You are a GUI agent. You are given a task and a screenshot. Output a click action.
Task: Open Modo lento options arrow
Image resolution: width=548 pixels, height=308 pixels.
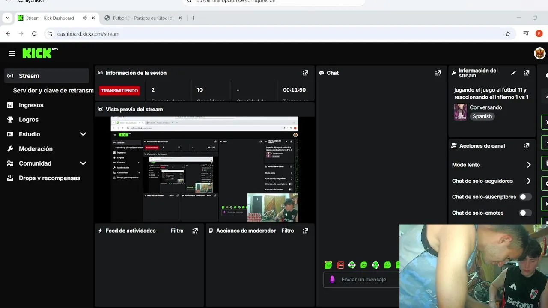(529, 165)
